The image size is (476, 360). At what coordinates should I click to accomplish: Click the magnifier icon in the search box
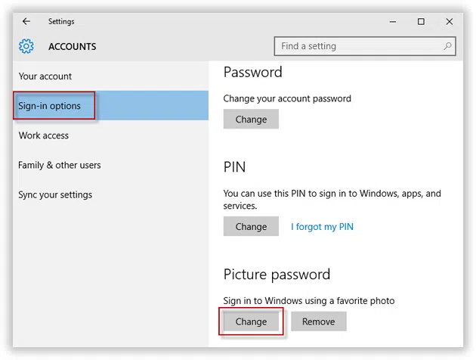(448, 46)
